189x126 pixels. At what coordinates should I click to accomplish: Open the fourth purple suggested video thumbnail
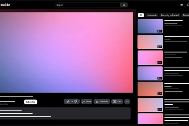coord(150,73)
